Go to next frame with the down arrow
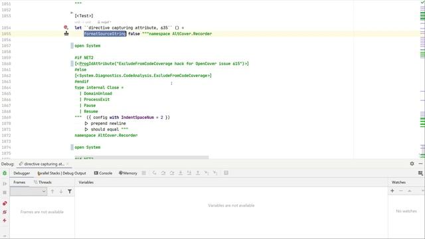Image resolution: width=425 pixels, height=239 pixels. (61, 192)
